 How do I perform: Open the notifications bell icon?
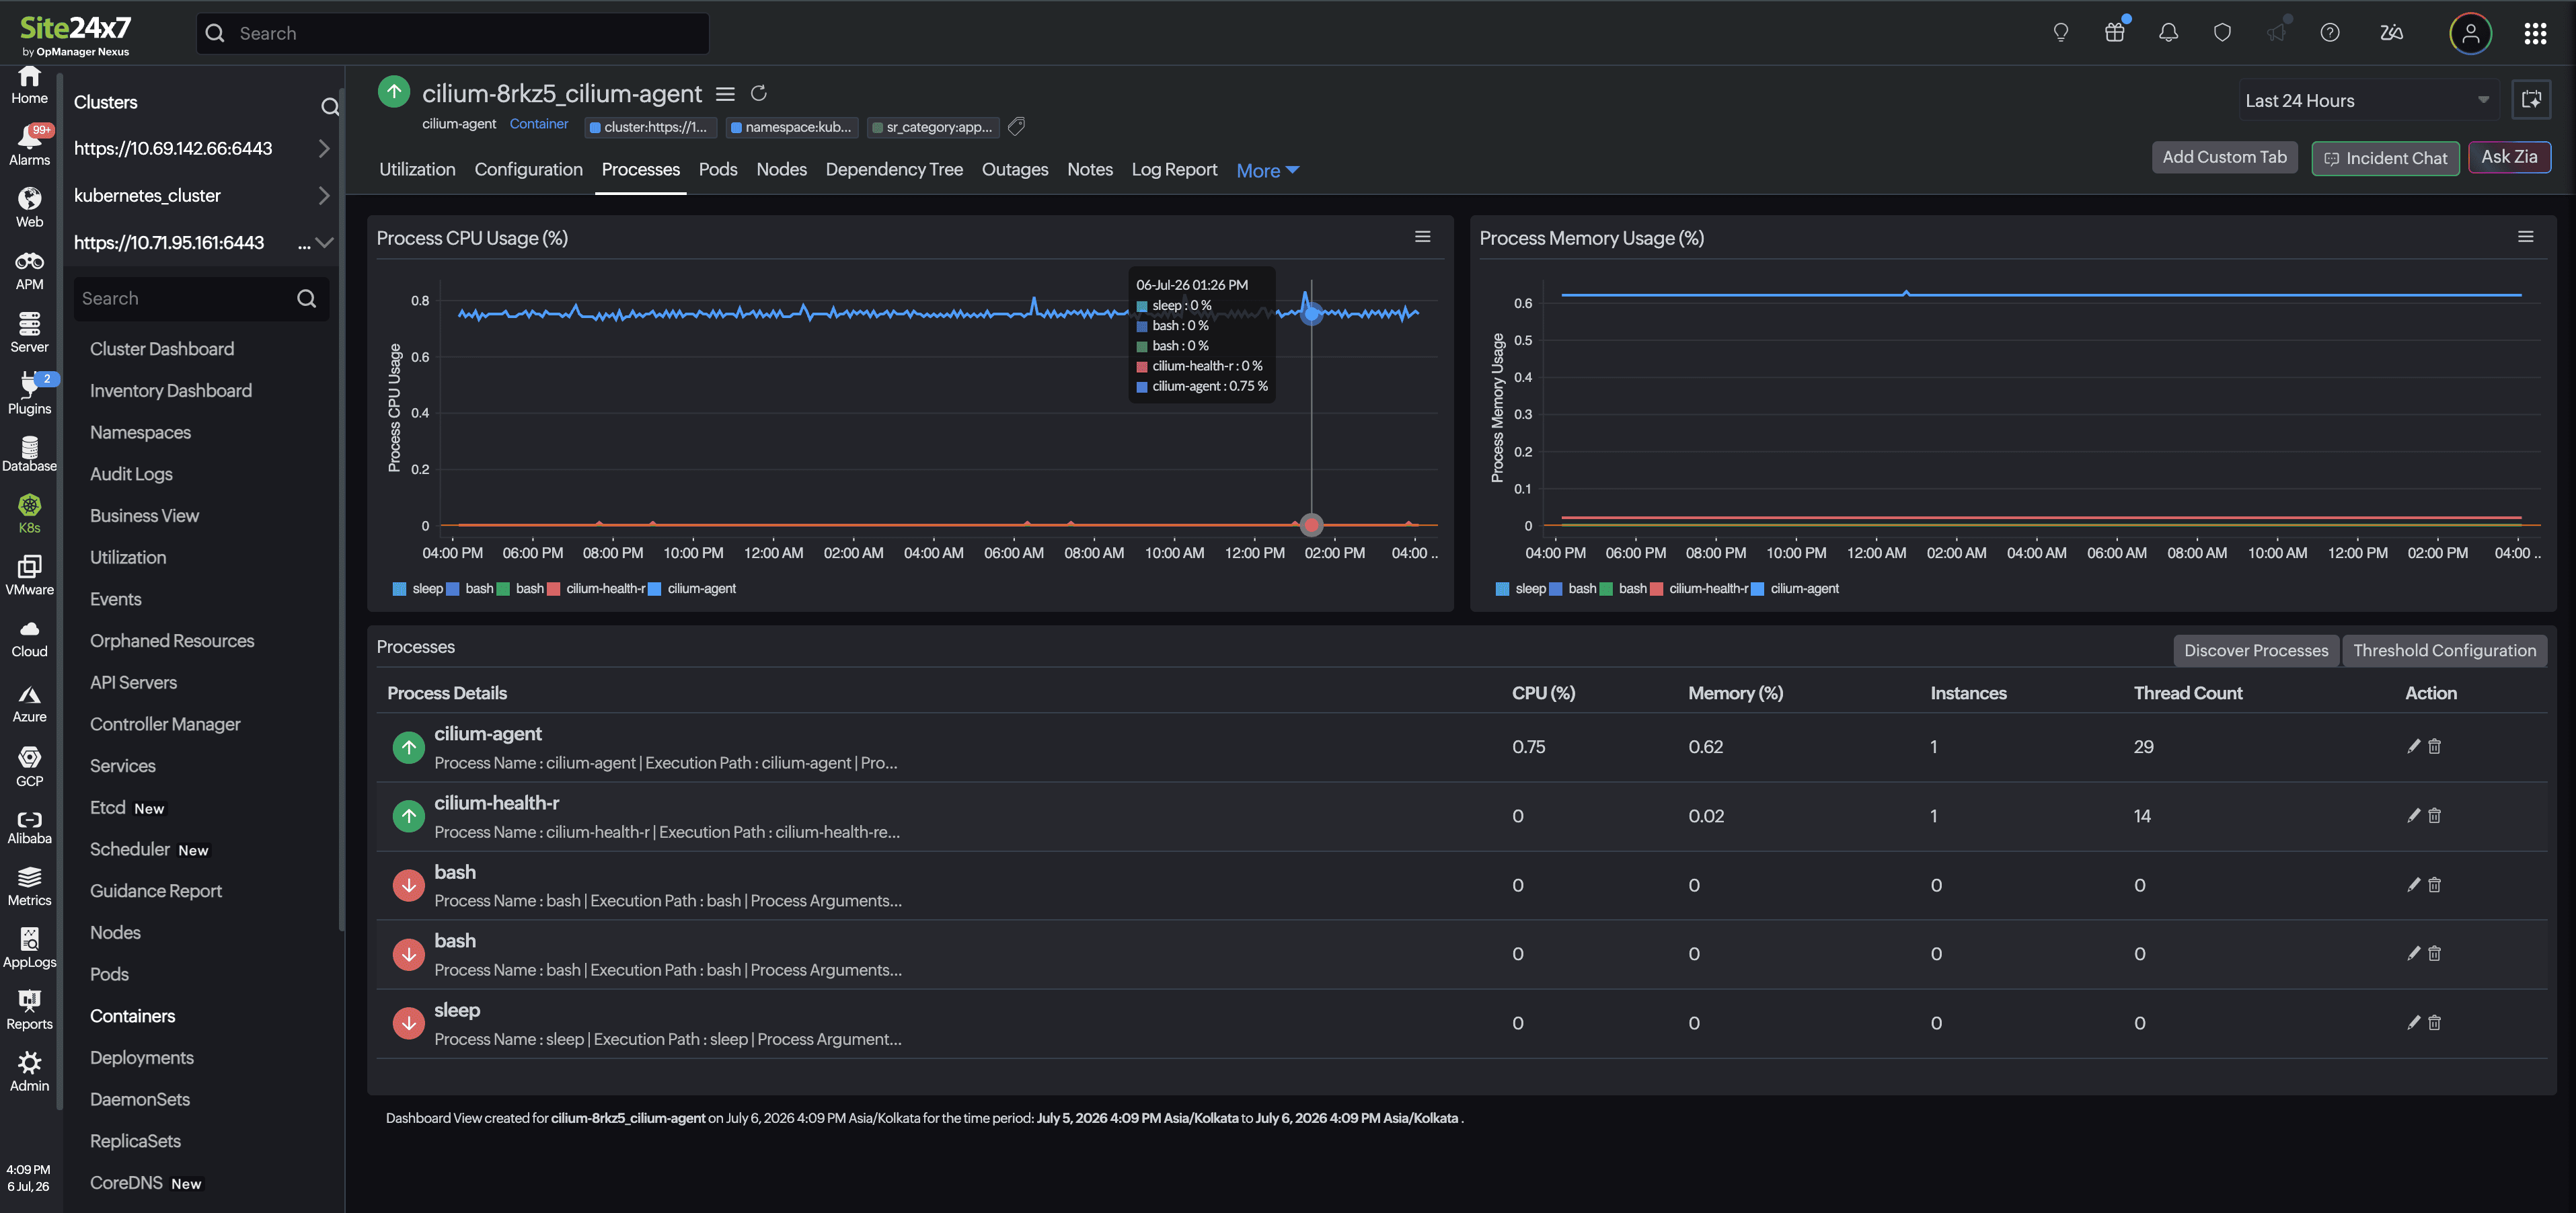(x=2168, y=33)
